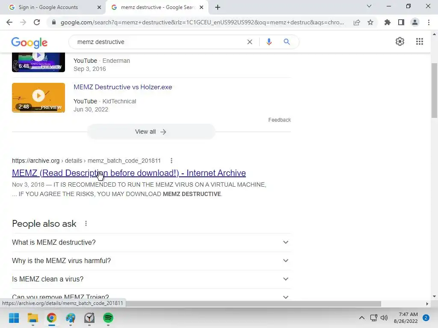438x328 pixels.
Task: Open People also ask options menu
Action: point(86,223)
